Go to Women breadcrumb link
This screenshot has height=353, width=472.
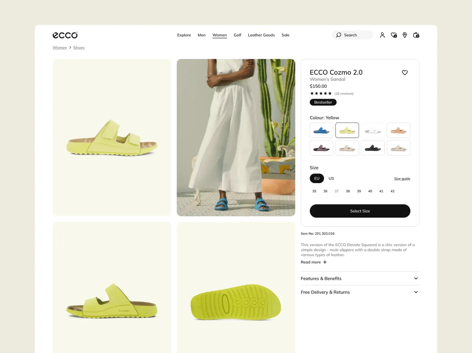click(60, 47)
